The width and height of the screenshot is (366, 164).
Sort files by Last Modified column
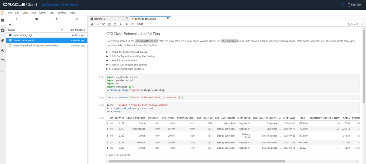click(77, 30)
